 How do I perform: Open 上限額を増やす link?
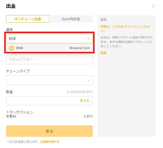49,142
